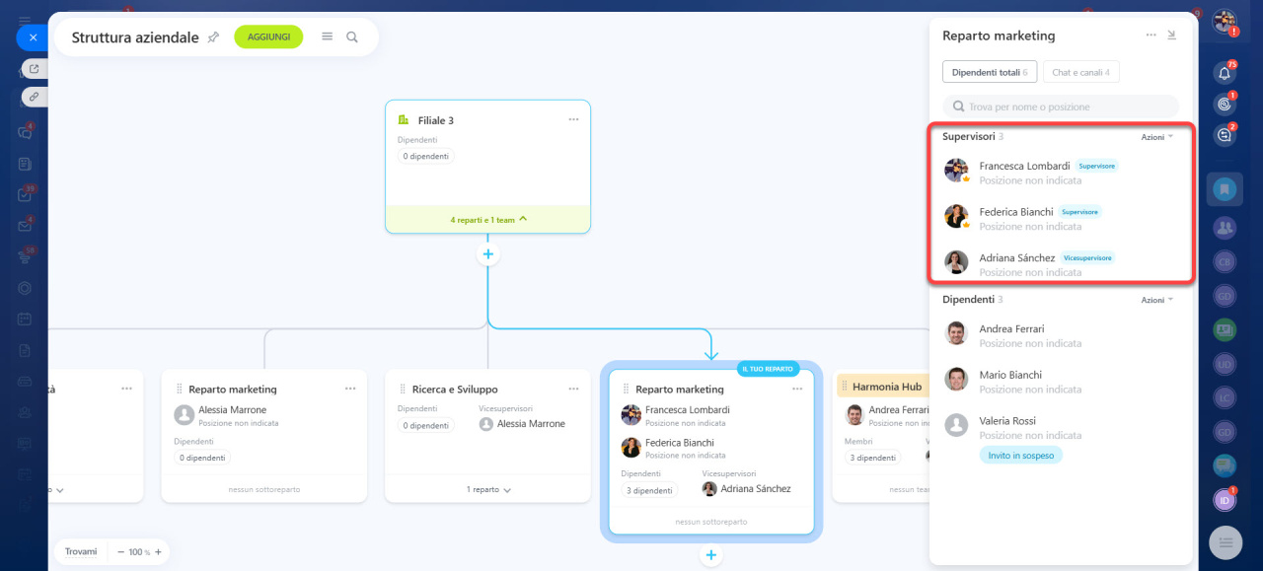Image resolution: width=1263 pixels, height=571 pixels.
Task: Open the Azioni dropdown for Dipendenti
Action: (x=1157, y=300)
